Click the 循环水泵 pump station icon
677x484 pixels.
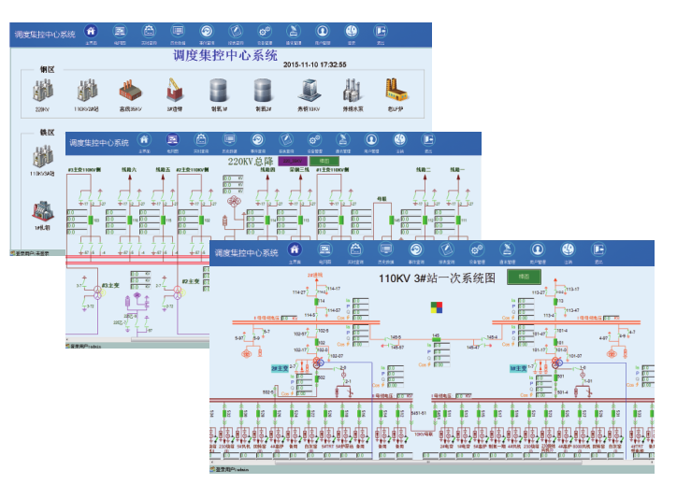[x=352, y=90]
